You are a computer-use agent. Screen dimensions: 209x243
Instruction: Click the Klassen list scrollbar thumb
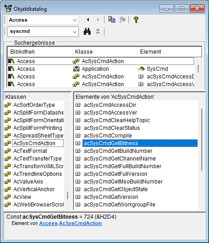(x=68, y=195)
